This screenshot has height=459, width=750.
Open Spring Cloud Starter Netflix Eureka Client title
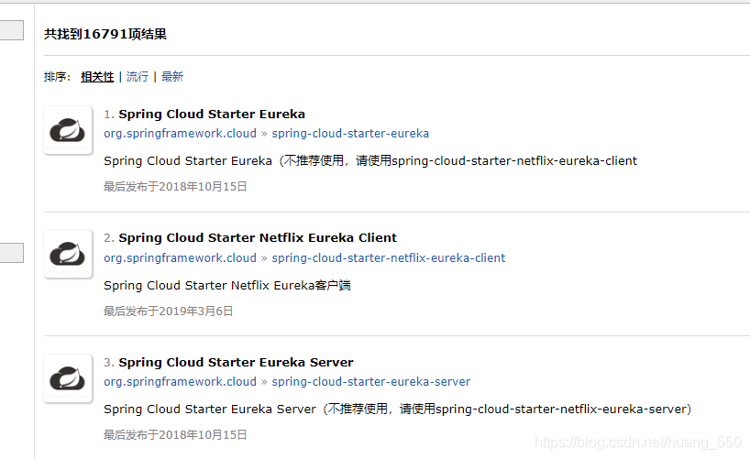(258, 238)
